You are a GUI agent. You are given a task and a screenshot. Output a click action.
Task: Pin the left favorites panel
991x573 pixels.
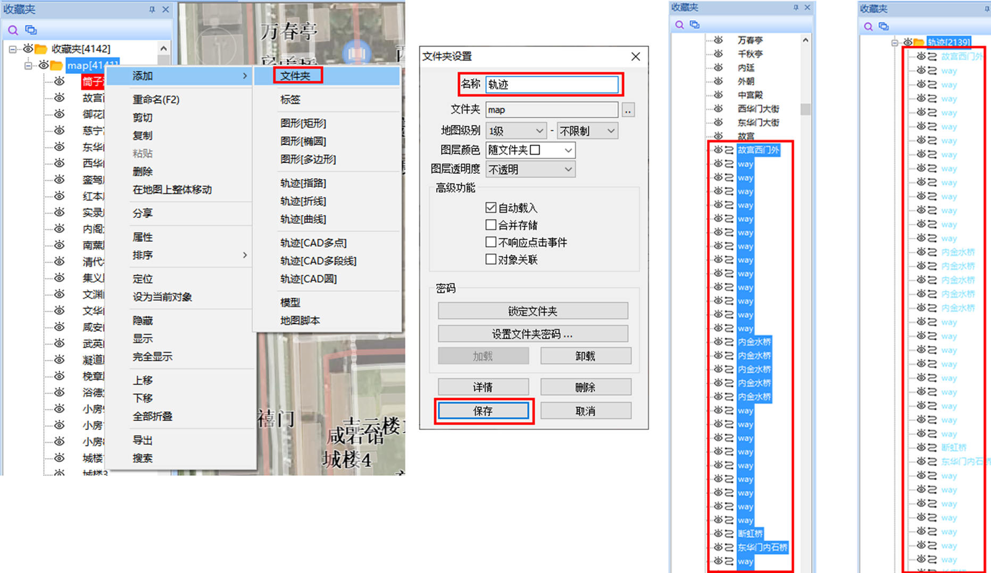coord(152,10)
